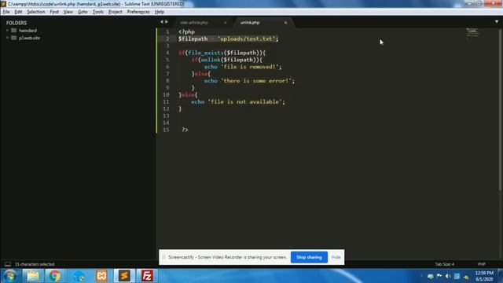
Task: Select the p1web.site folder in sidebar
Action: point(30,38)
